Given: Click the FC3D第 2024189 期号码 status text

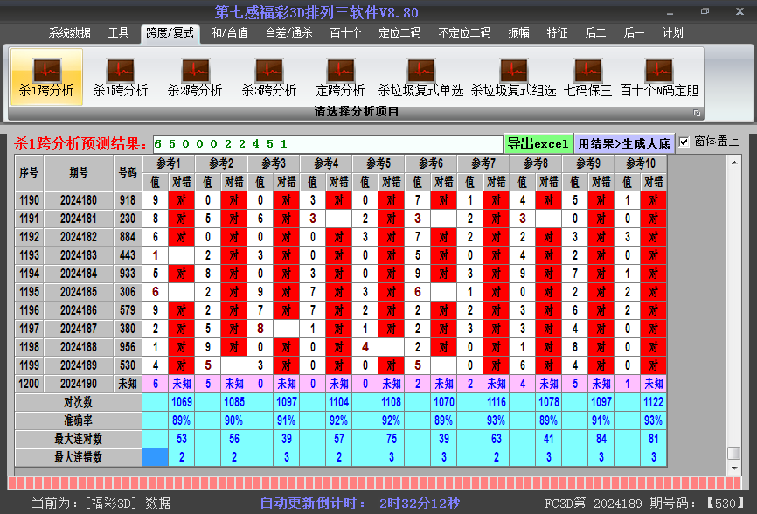Looking at the screenshot, I should (x=644, y=504).
